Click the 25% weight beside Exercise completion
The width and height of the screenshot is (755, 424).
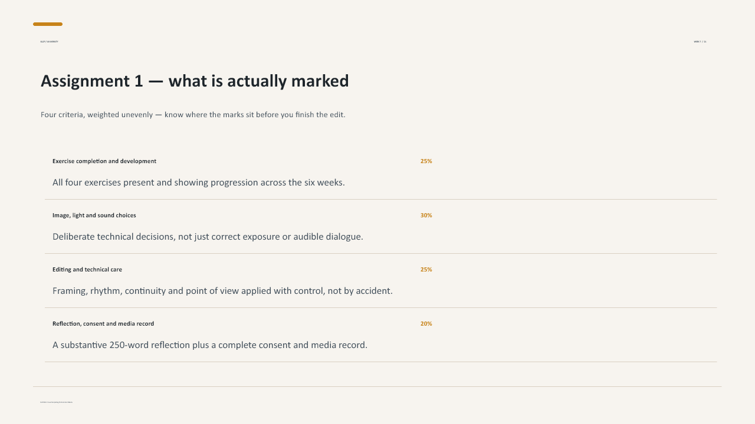click(x=426, y=161)
